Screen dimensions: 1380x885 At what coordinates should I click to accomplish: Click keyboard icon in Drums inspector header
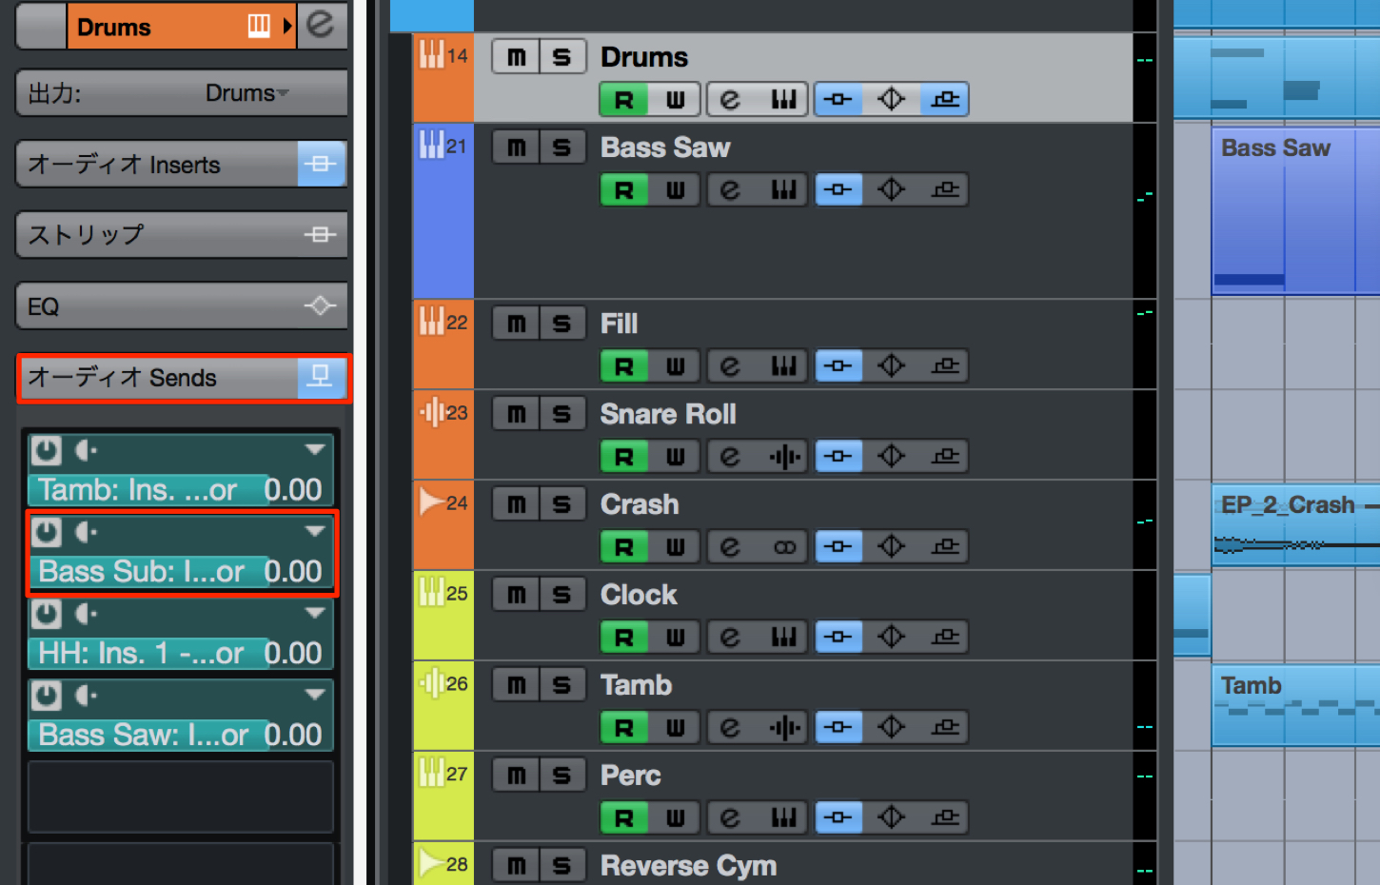[x=259, y=26]
